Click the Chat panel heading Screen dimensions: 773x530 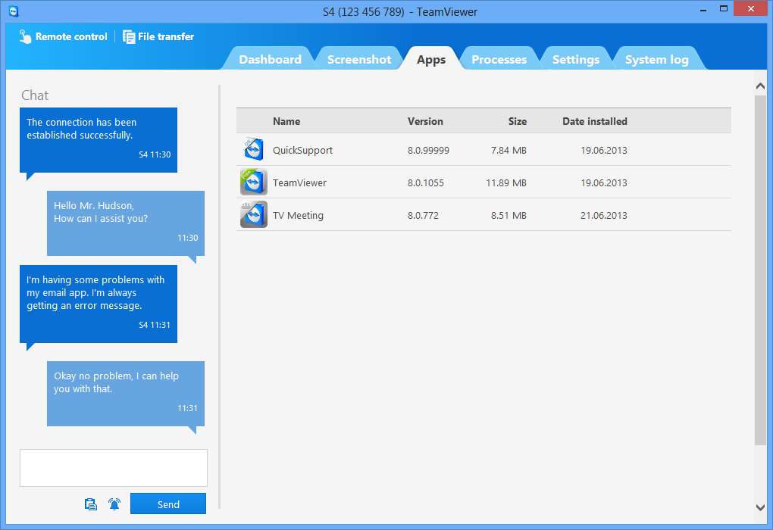pyautogui.click(x=35, y=95)
